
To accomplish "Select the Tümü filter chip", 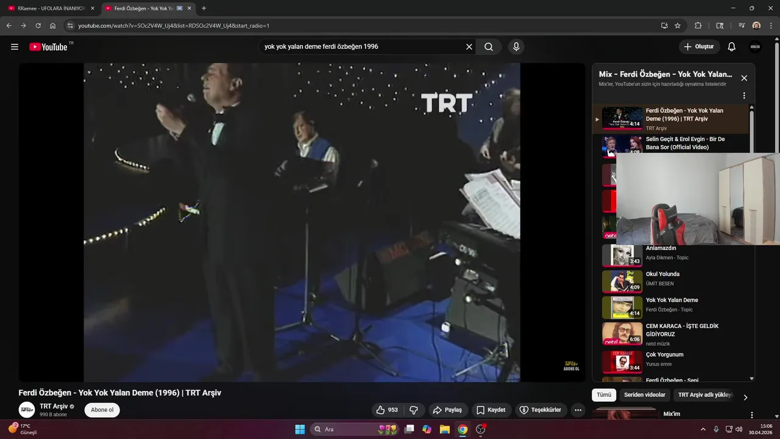I will click(604, 395).
